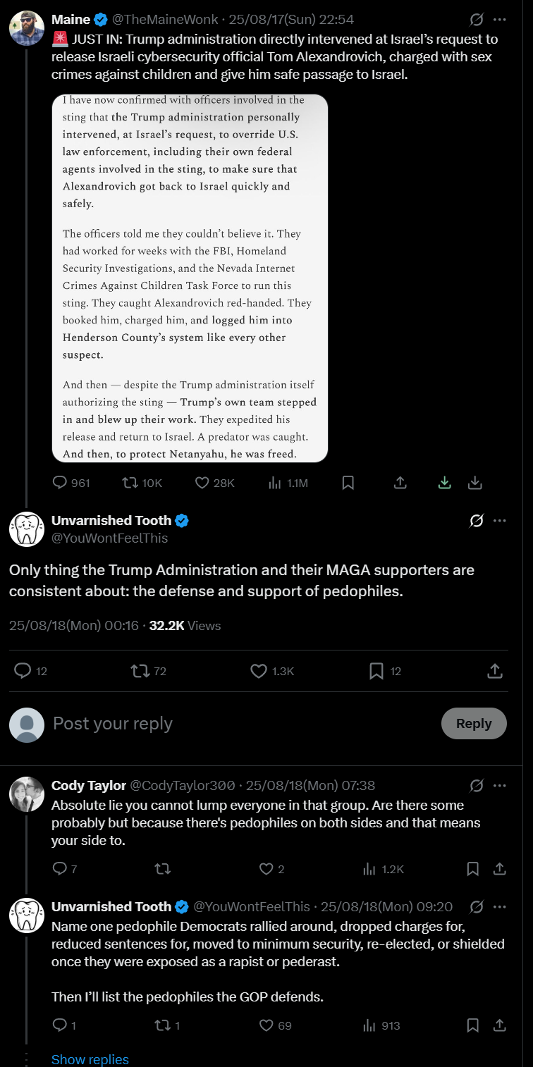Open reply thread on Maine's post
The image size is (533, 1067).
tap(71, 483)
